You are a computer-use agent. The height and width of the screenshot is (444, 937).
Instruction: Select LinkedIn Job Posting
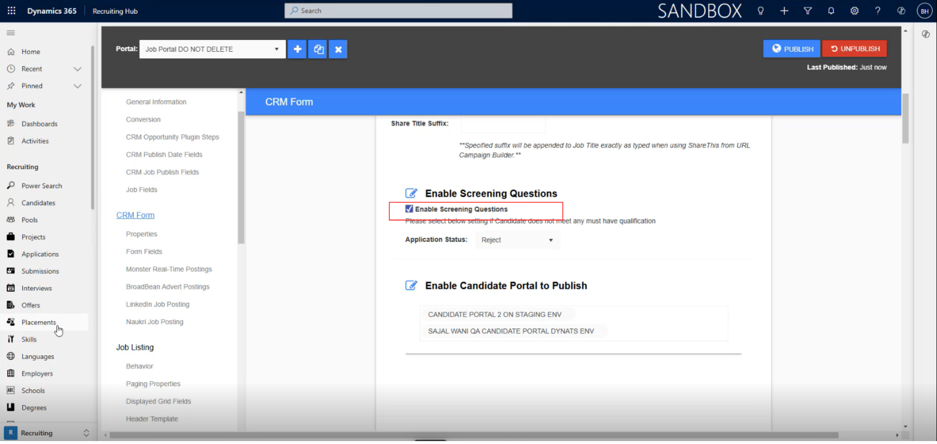158,304
